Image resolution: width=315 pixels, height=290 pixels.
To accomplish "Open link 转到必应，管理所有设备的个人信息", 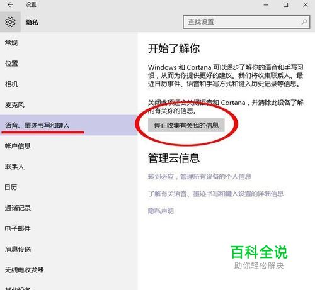I will pyautogui.click(x=200, y=177).
